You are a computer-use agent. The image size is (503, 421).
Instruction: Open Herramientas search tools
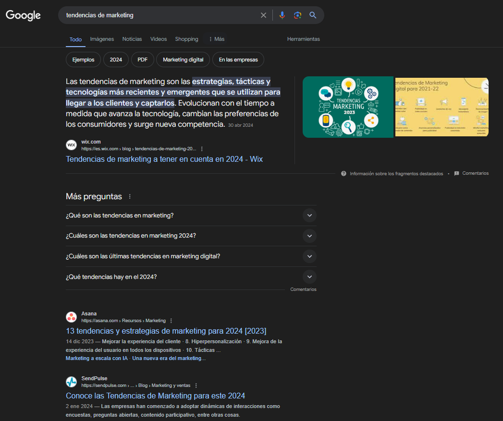click(x=303, y=39)
